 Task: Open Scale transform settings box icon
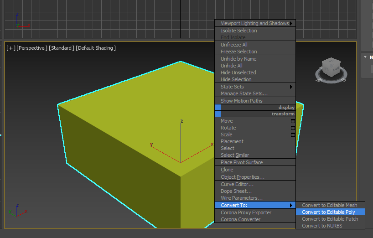(x=293, y=135)
